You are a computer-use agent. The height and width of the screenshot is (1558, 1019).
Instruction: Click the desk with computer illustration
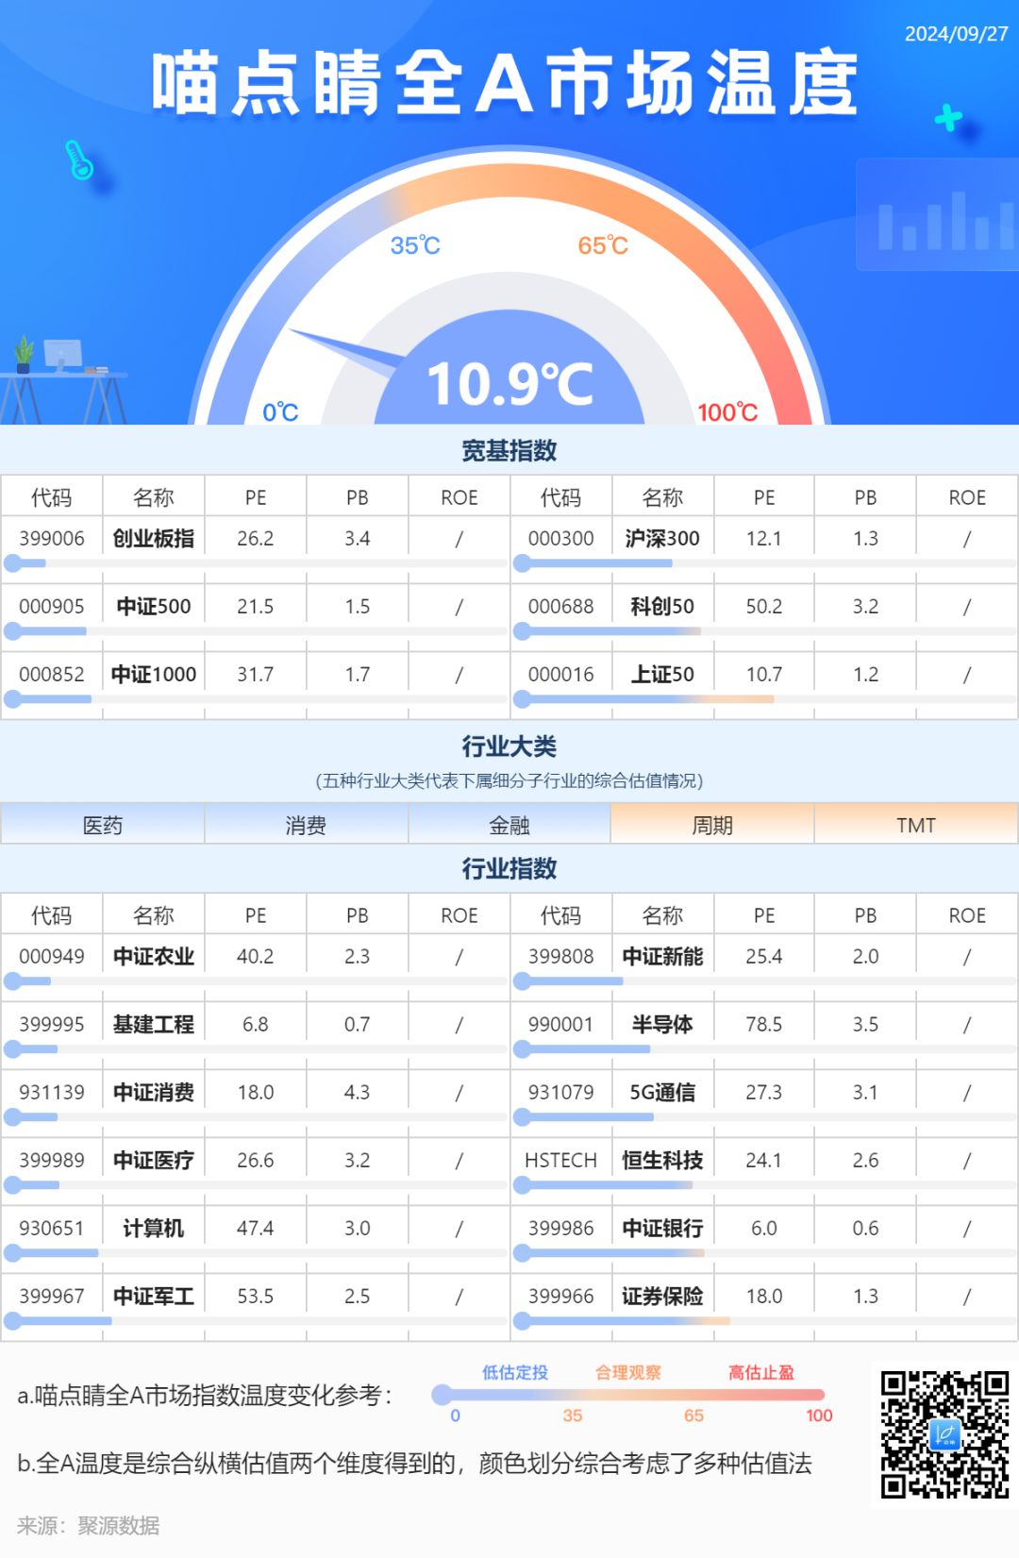63,379
